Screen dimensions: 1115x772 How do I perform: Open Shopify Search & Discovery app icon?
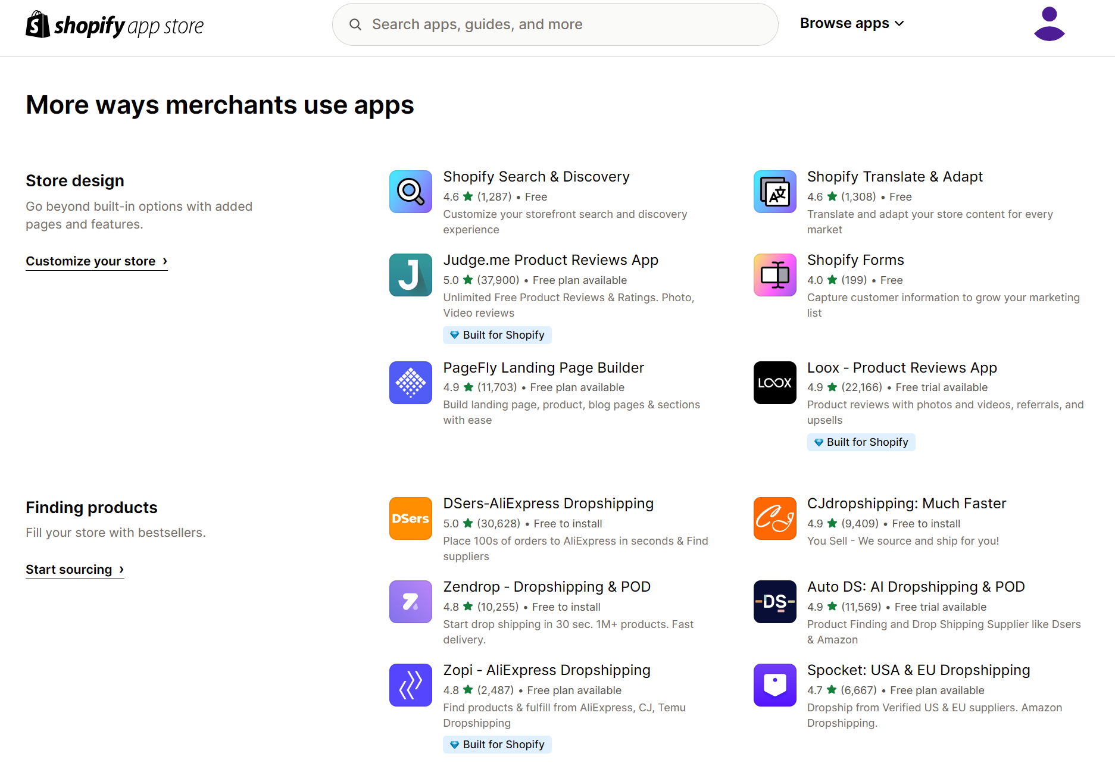pyautogui.click(x=411, y=192)
